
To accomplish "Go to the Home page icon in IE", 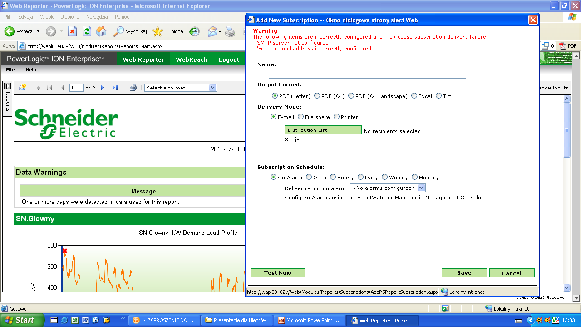I will (101, 31).
